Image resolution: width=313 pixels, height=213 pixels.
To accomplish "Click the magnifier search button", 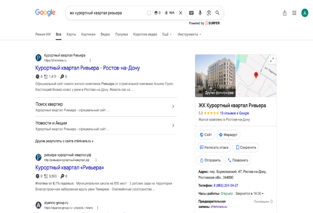I will (217, 13).
